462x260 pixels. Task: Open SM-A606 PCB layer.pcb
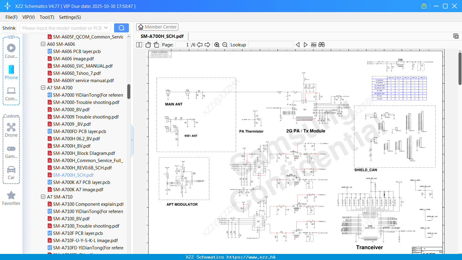click(77, 51)
